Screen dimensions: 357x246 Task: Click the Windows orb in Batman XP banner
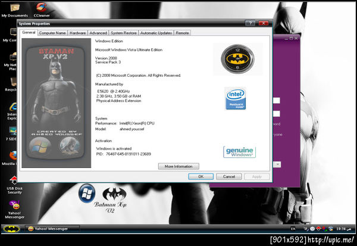(40, 147)
